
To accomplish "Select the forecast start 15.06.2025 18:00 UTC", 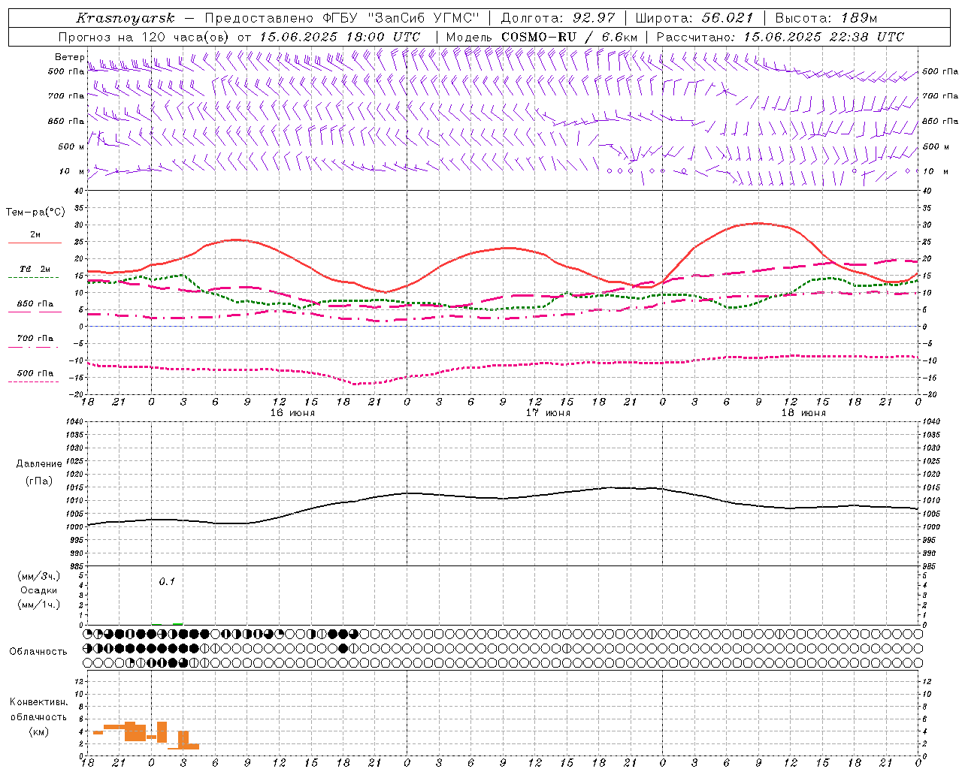I will coord(340,37).
